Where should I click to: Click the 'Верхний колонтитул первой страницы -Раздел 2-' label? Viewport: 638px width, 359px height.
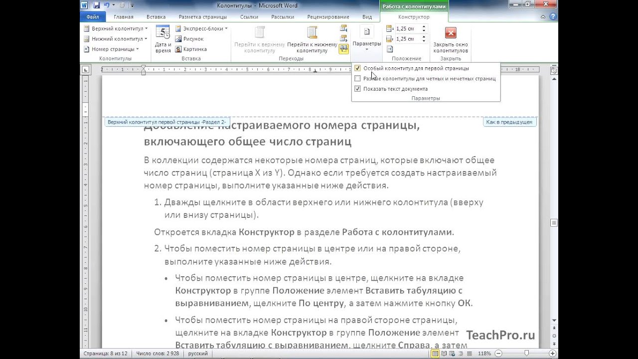[167, 122]
